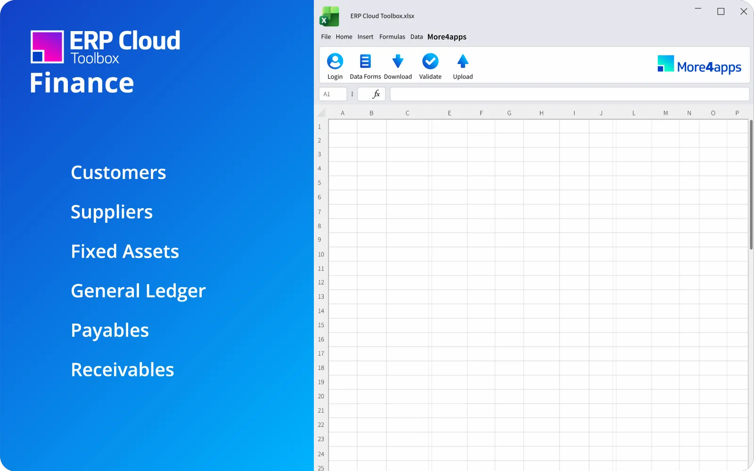This screenshot has height=471, width=754.
Task: Select column P header
Action: click(737, 113)
